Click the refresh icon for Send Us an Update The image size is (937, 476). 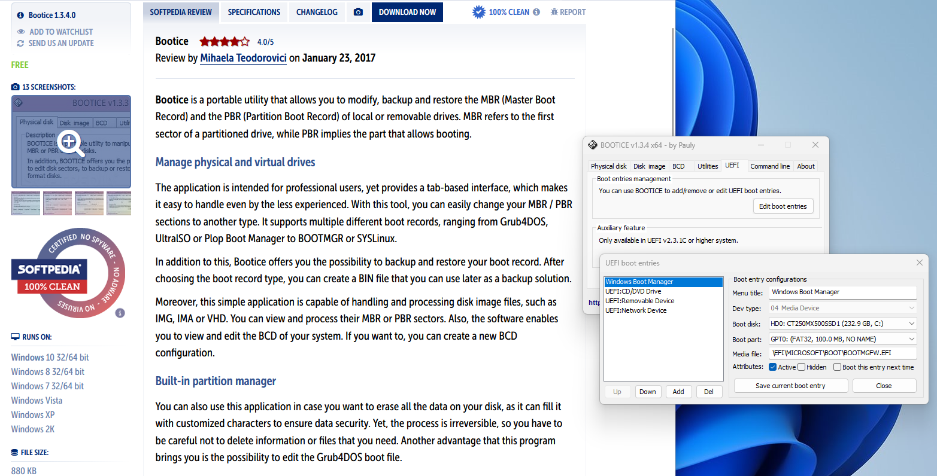[x=21, y=43]
